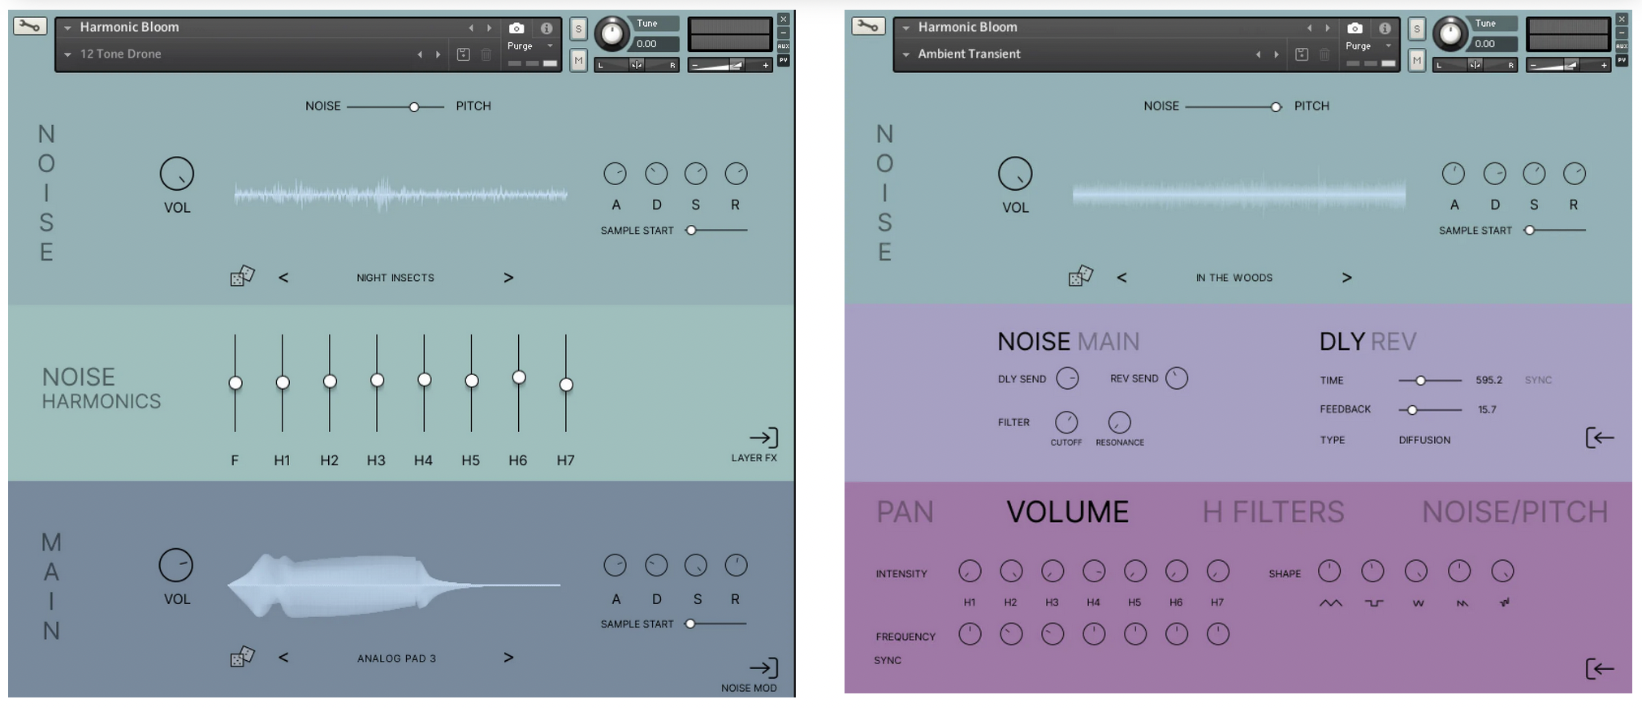Screen dimensions: 1642x708
Task: Delete preset trash icon beside 12 Tone Drone
Action: [486, 54]
